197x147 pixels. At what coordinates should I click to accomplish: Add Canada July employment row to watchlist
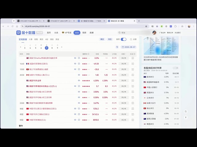[133, 75]
